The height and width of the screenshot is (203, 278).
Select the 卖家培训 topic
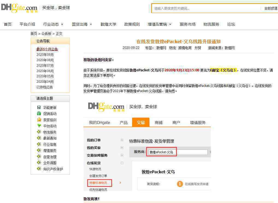point(50,120)
